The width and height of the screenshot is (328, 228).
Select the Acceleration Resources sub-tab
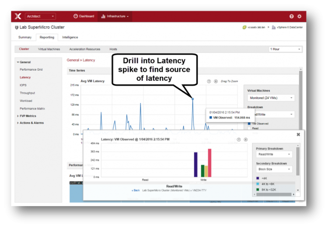click(x=85, y=49)
